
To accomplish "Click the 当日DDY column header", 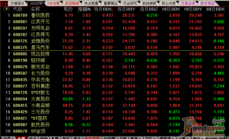I will click(x=126, y=9).
